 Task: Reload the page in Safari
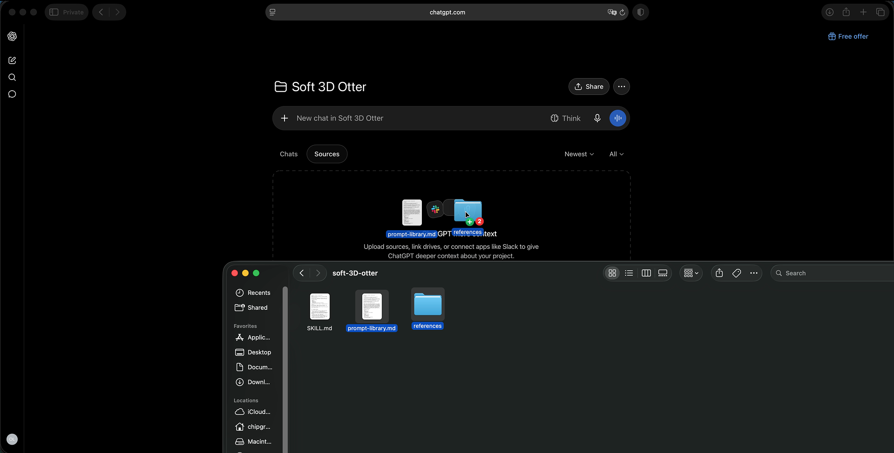pyautogui.click(x=622, y=12)
